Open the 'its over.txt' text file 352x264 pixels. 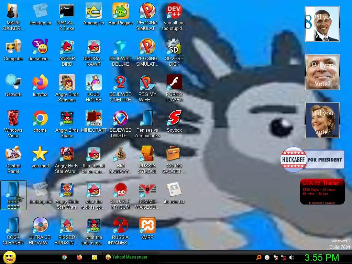pos(174,192)
